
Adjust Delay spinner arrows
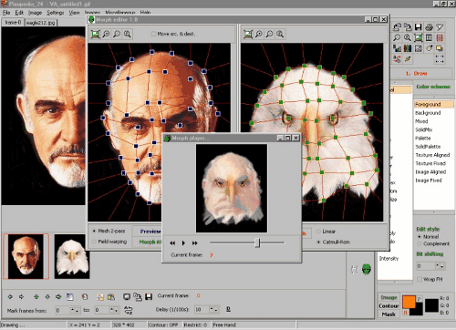[213, 309]
